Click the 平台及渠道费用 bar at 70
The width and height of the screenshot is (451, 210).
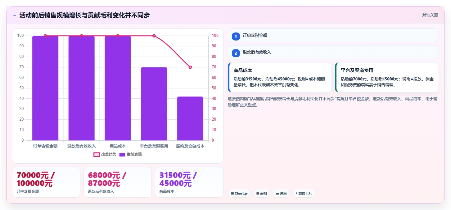pos(154,104)
